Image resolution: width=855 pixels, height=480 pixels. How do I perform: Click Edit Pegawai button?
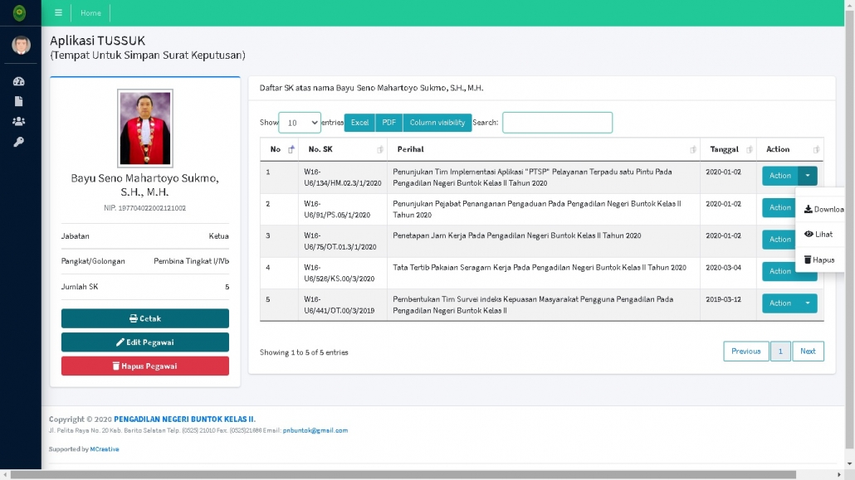pyautogui.click(x=145, y=342)
